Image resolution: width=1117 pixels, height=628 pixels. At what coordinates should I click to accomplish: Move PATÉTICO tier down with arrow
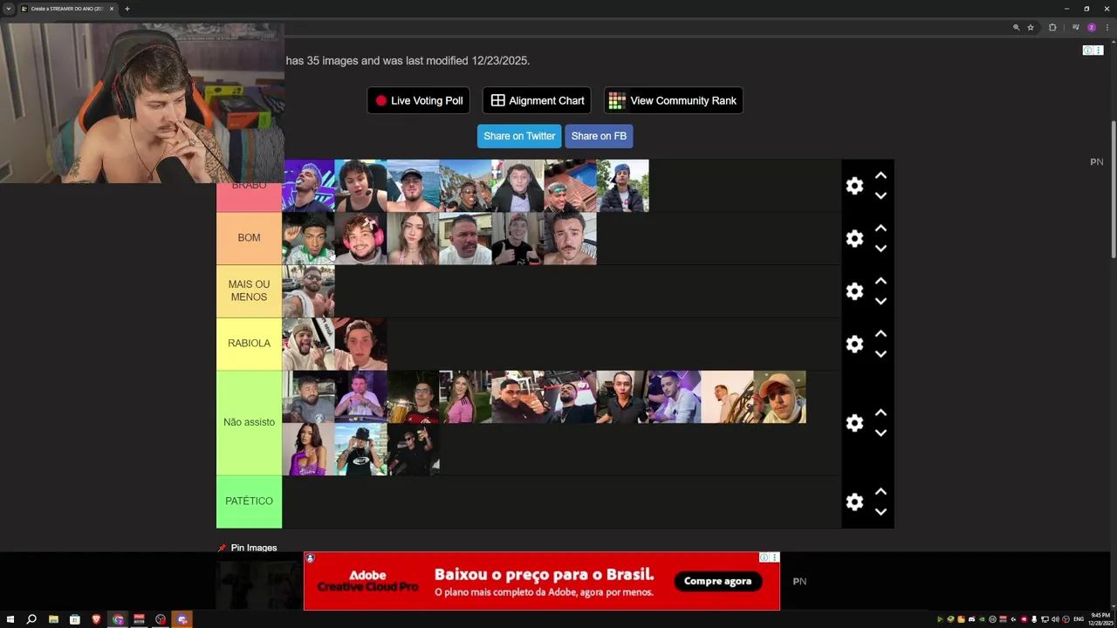(x=881, y=512)
